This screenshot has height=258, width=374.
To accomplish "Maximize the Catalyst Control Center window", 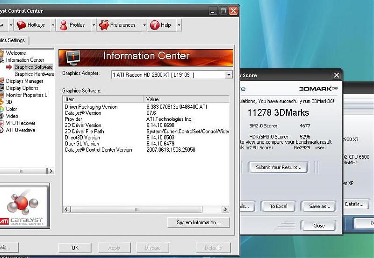I will (223, 11).
